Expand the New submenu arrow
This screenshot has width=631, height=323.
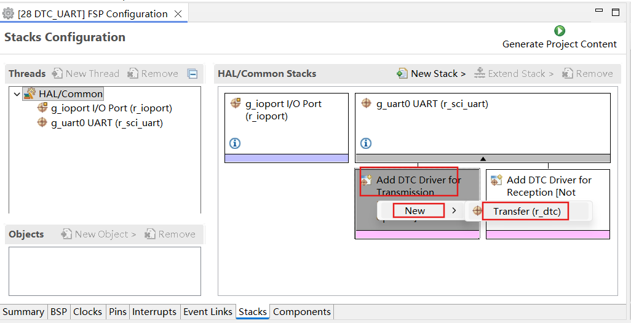[x=454, y=210]
